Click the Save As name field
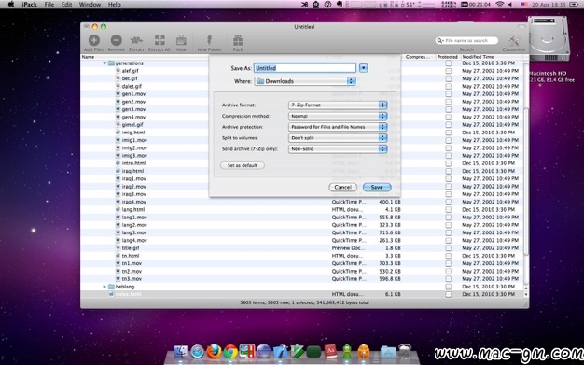 305,68
